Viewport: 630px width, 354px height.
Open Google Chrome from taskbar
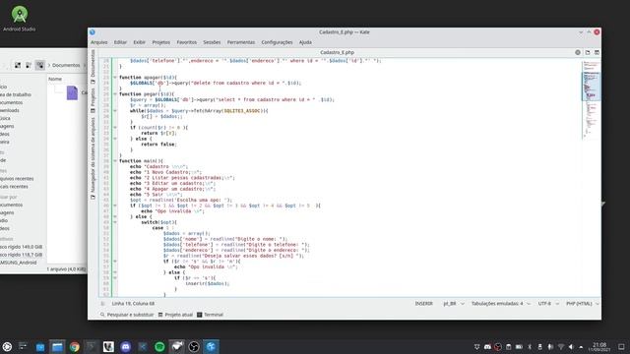coord(75,347)
